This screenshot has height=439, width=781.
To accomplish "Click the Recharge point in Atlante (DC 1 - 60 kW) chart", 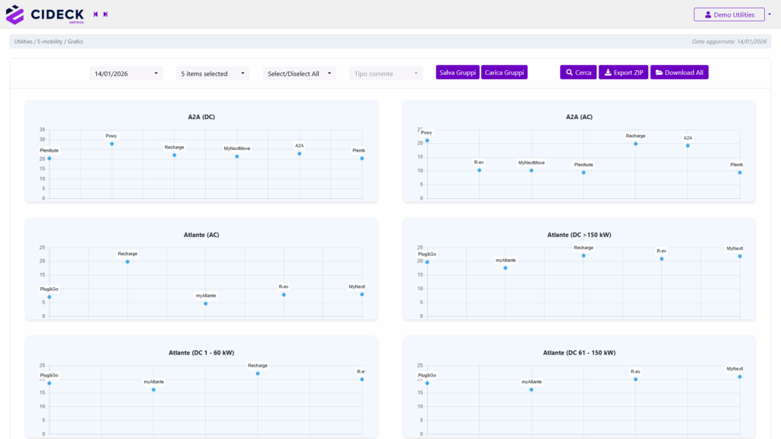I will [258, 373].
